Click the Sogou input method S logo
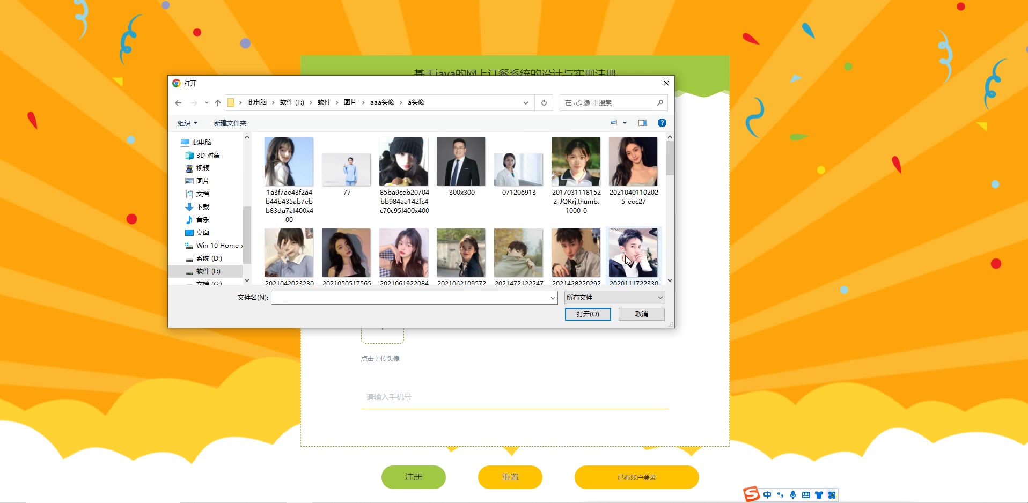This screenshot has width=1028, height=503. pos(751,494)
